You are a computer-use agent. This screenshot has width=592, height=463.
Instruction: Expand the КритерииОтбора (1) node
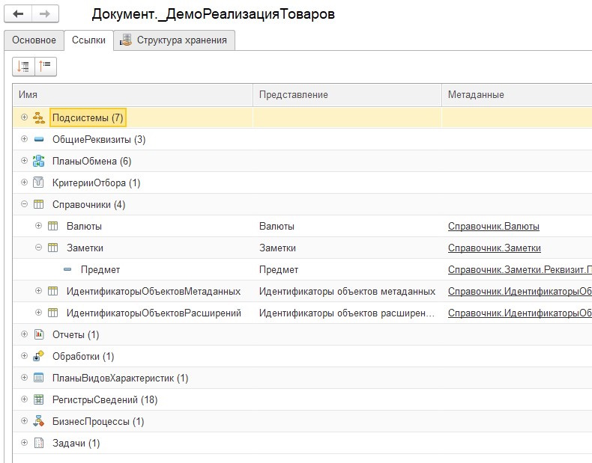pyautogui.click(x=24, y=183)
